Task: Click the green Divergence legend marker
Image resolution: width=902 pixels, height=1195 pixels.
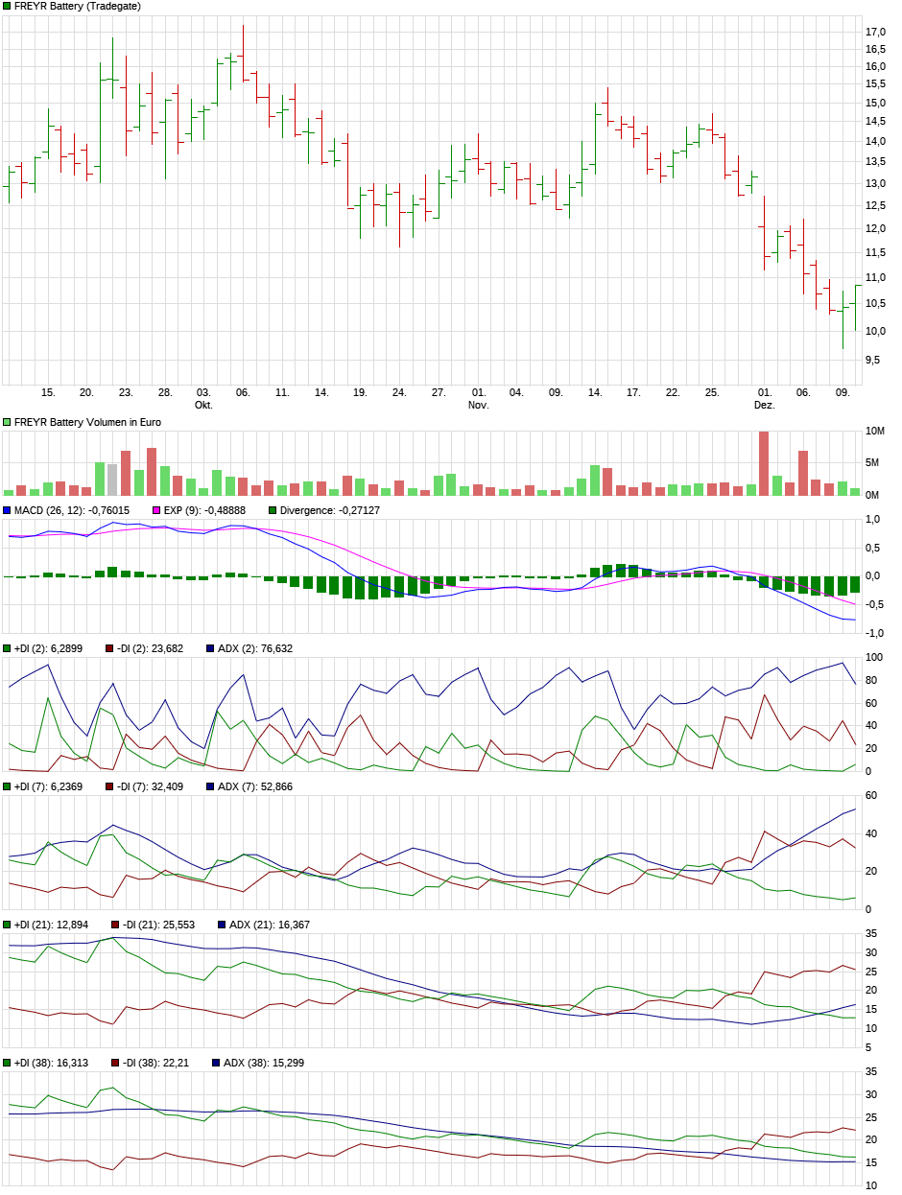Action: [x=273, y=510]
